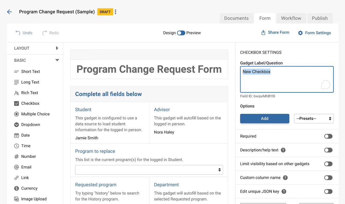Click the Gadget Label/Question text box

click(287, 79)
